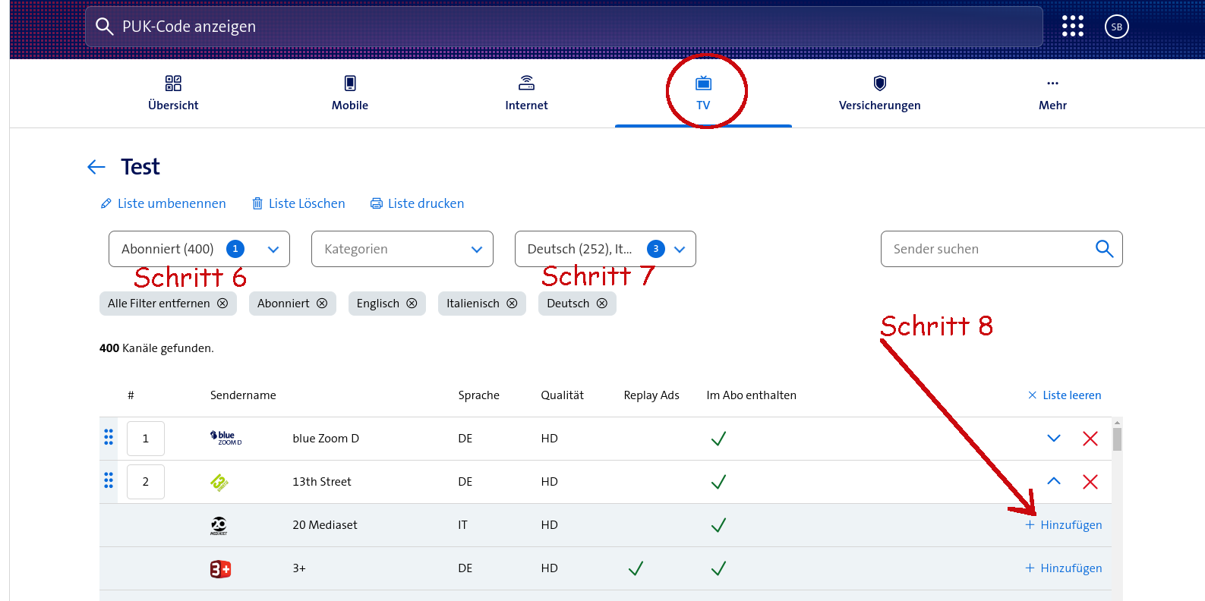Grab the drag handle for blue Zoom D

pyautogui.click(x=109, y=438)
